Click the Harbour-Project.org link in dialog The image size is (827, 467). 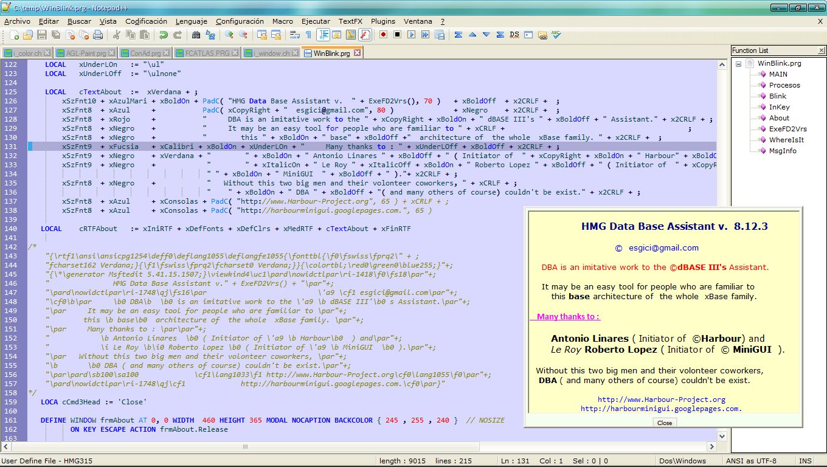point(662,400)
